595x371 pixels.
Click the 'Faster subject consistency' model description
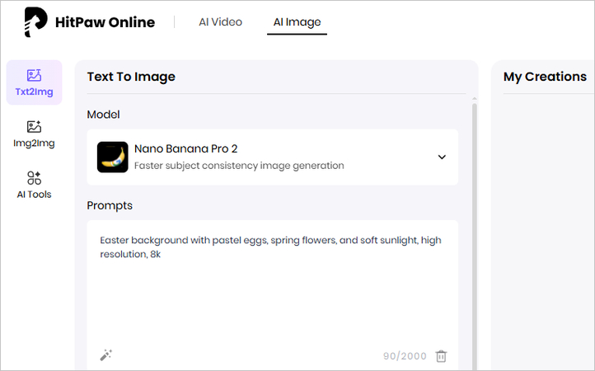coord(239,166)
